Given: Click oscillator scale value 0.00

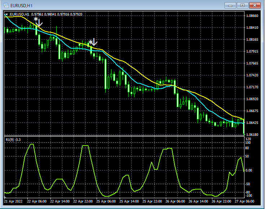Looking at the screenshot, I should click(x=249, y=170).
